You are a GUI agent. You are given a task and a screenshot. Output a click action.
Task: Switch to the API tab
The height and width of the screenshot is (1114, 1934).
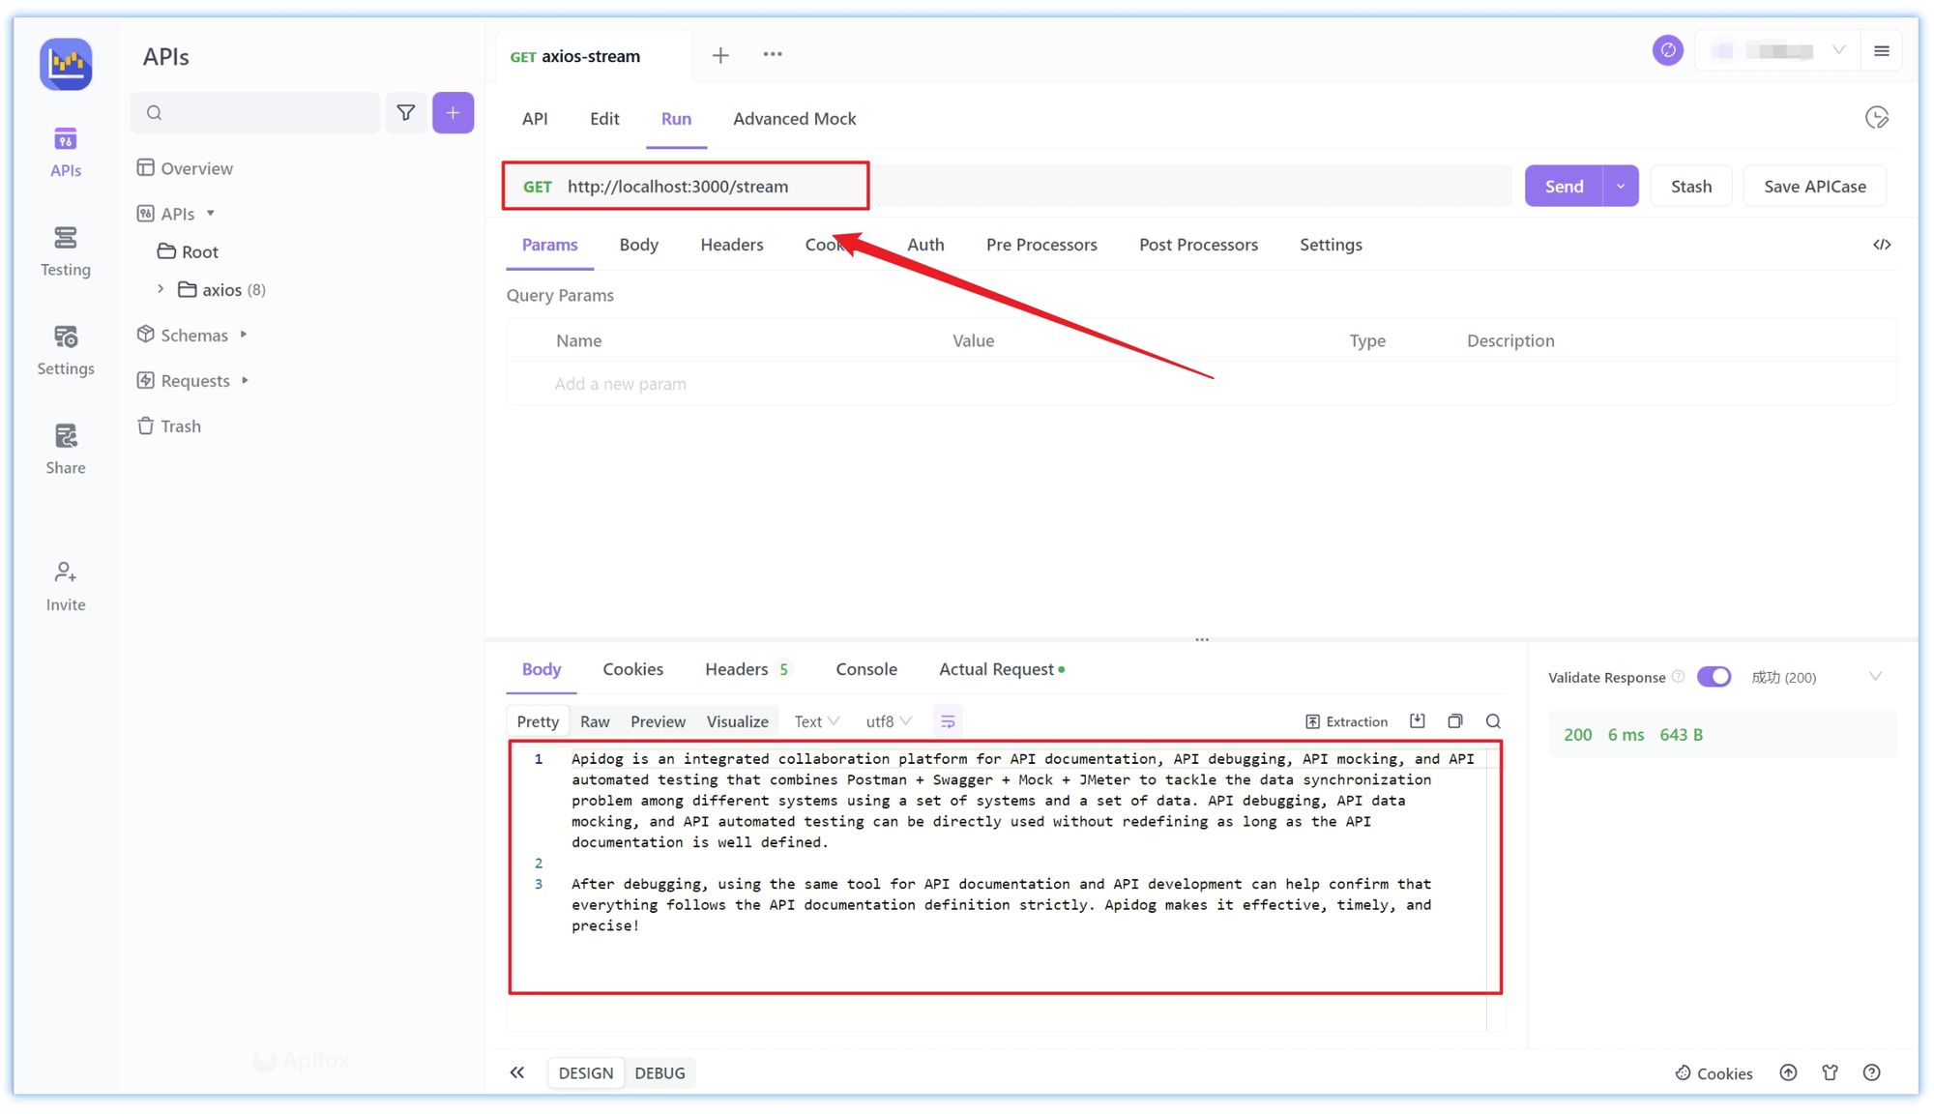click(535, 119)
